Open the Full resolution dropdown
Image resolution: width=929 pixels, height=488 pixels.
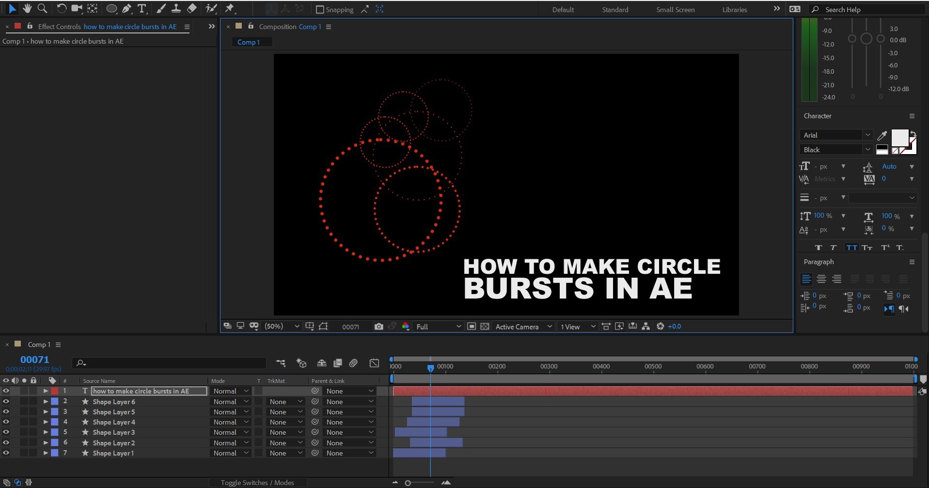[x=438, y=327]
